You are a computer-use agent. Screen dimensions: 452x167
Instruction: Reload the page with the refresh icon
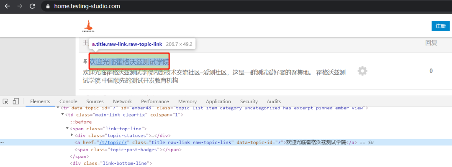tap(33, 6)
